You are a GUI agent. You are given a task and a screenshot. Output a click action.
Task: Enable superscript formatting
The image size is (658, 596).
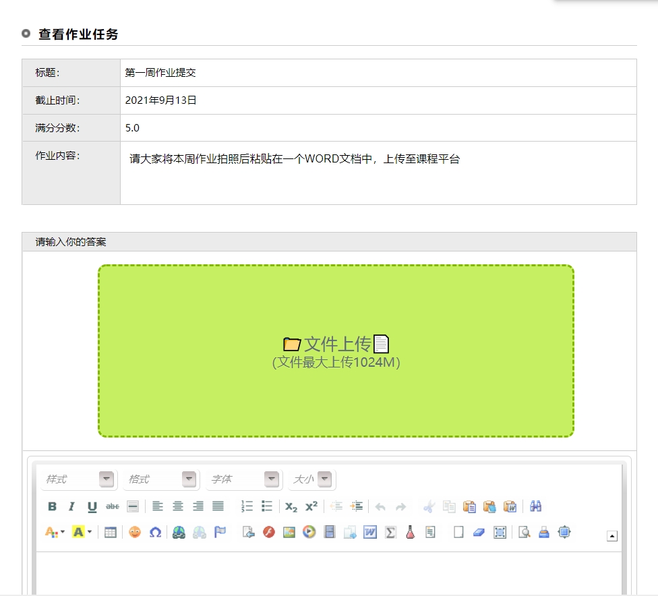tap(309, 506)
